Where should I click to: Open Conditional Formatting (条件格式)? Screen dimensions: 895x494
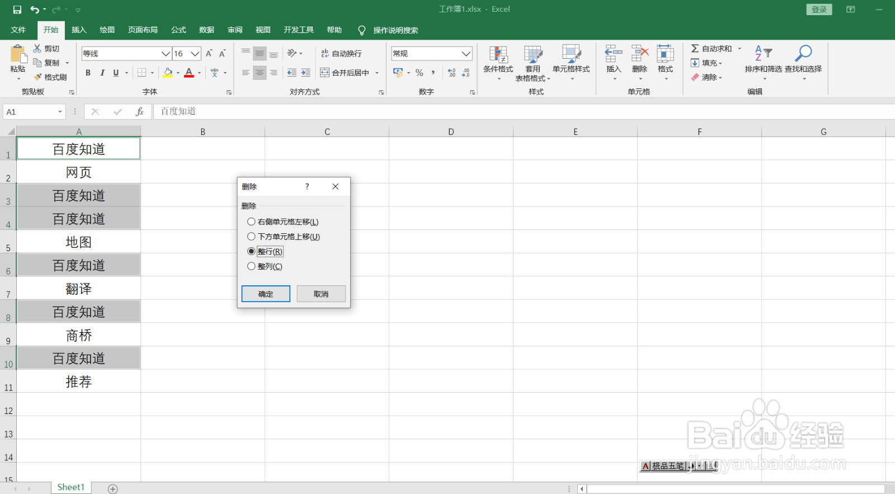pos(498,63)
